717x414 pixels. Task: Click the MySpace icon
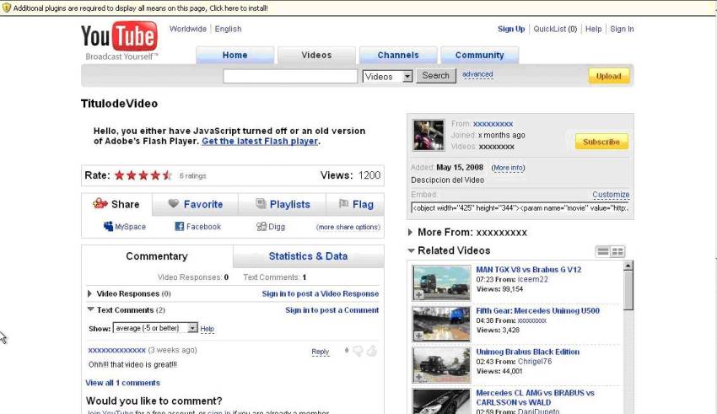108,226
